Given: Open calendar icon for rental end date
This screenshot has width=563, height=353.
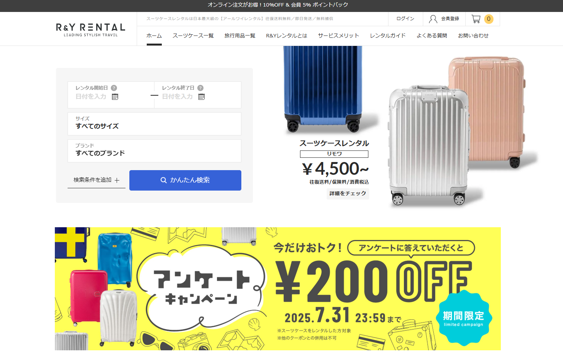Looking at the screenshot, I should pyautogui.click(x=202, y=97).
